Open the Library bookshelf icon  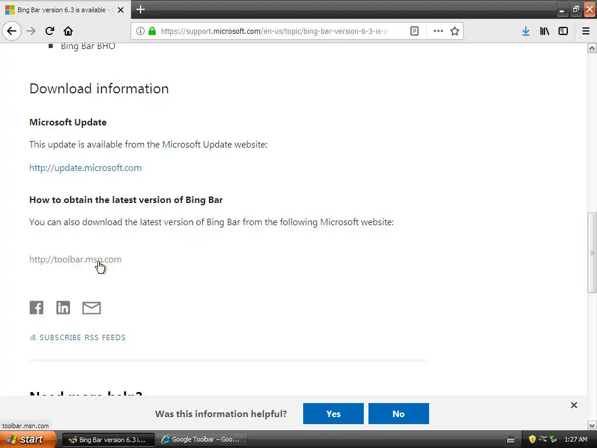coord(545,31)
